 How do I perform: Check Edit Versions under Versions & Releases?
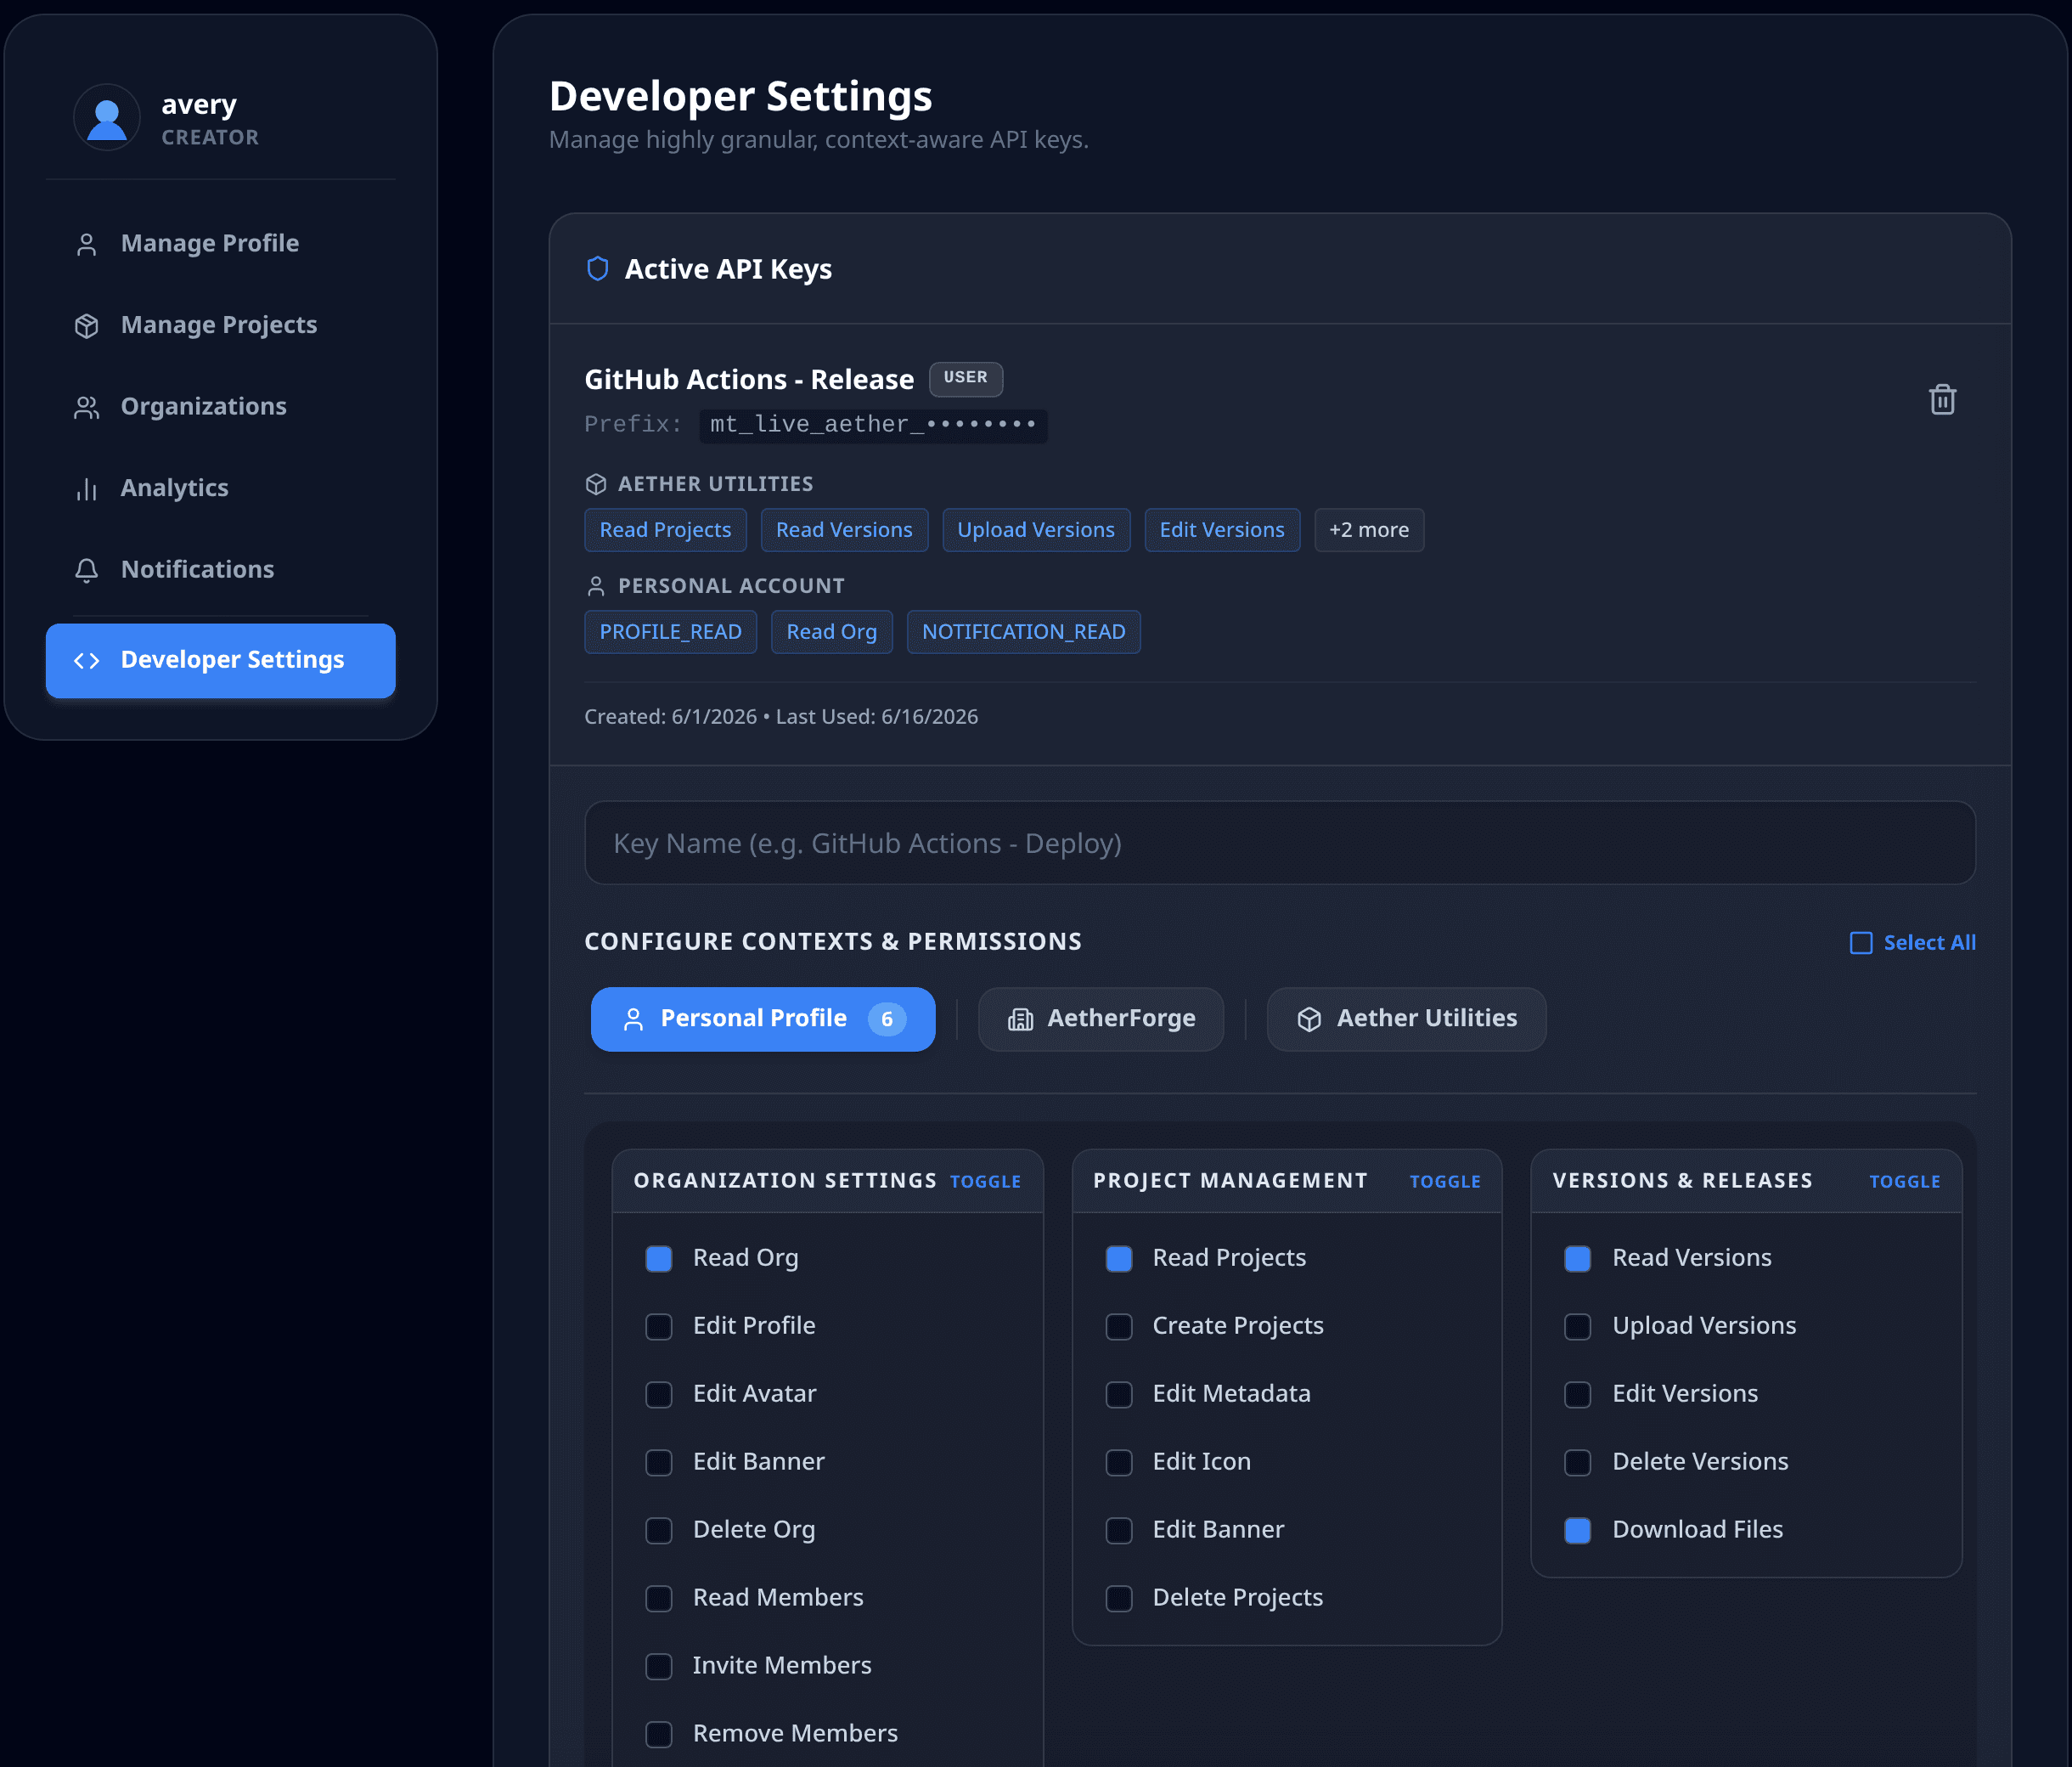pyautogui.click(x=1578, y=1394)
